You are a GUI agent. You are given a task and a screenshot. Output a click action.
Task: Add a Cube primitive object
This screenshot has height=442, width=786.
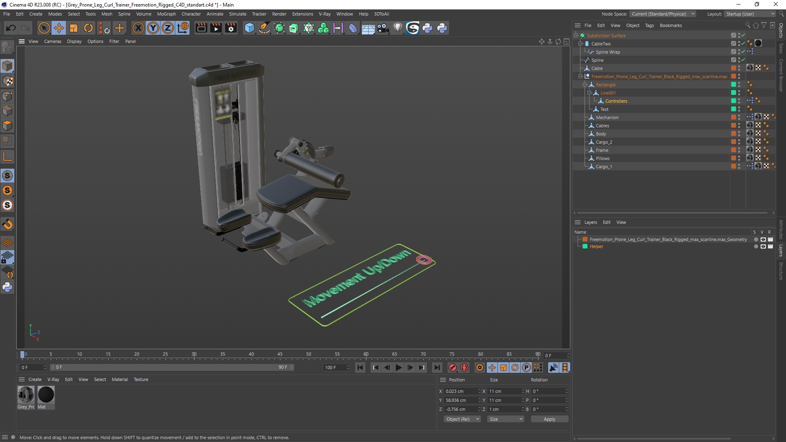click(x=249, y=28)
